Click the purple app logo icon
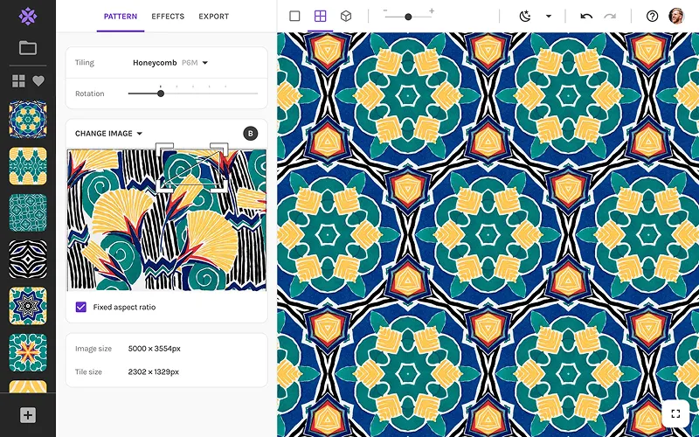Screen dimensions: 699x437 (28, 16)
